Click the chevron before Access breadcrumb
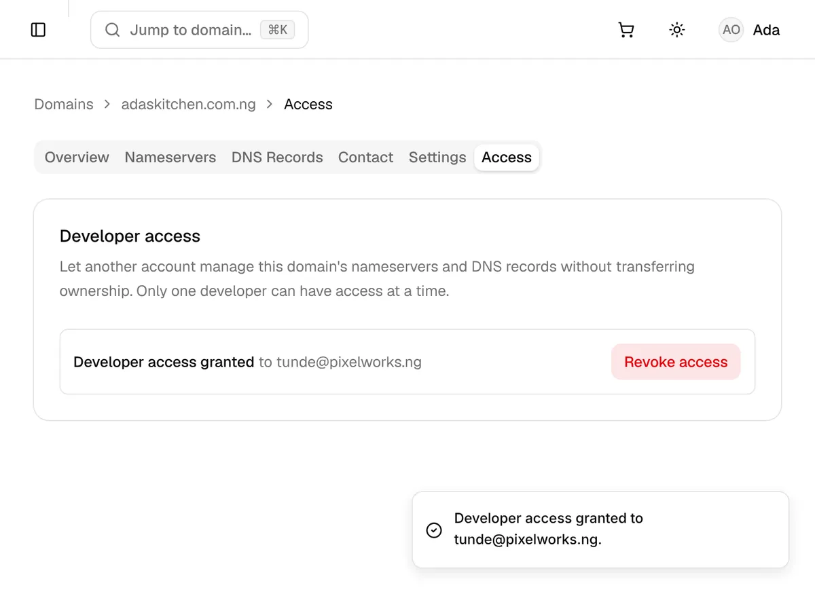 coord(270,105)
